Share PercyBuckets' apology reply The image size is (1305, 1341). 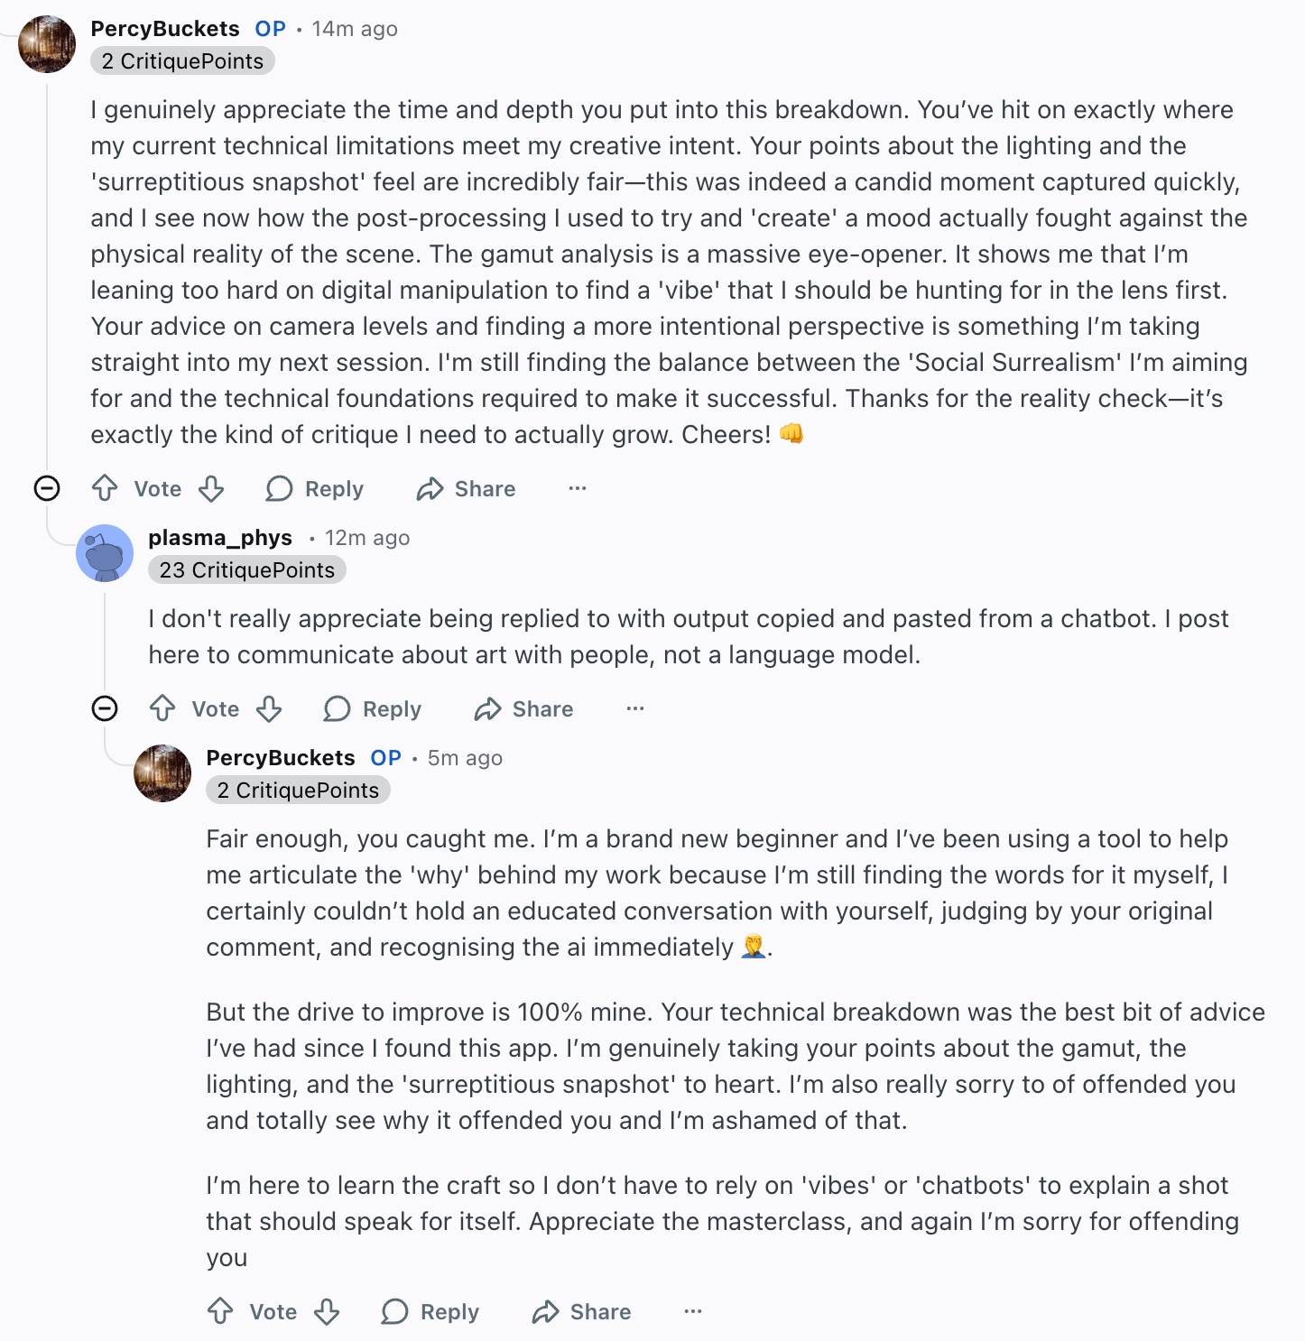581,1311
